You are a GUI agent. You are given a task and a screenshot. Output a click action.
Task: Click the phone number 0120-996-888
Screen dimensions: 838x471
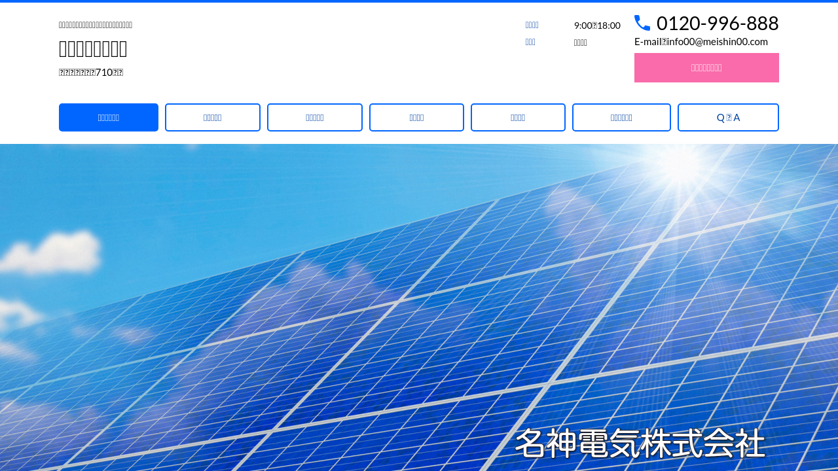point(717,24)
